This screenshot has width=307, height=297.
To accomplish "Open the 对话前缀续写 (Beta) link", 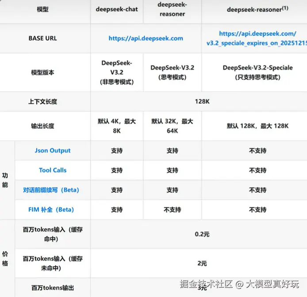I will tap(51, 190).
